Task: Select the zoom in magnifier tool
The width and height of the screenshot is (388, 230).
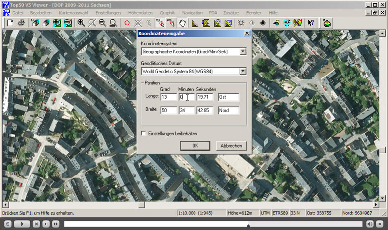Action: [x=81, y=23]
